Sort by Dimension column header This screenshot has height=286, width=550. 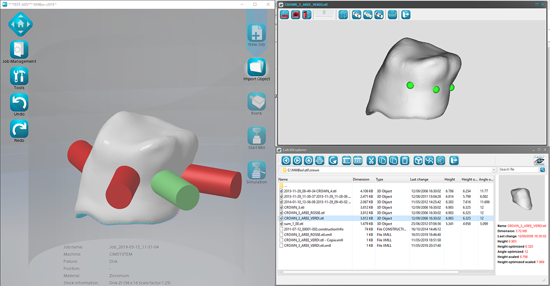tap(363, 179)
